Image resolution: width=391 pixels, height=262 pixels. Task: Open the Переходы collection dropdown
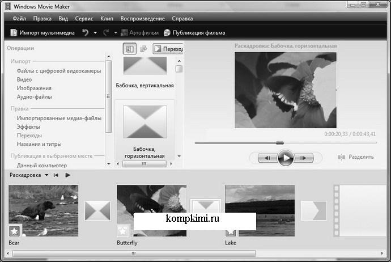pyautogui.click(x=168, y=49)
